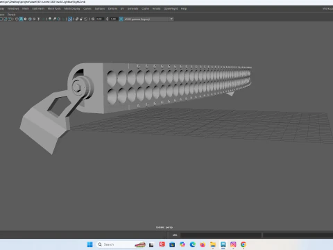Click the command output field beside command line
333x250 pixels.
point(298,235)
